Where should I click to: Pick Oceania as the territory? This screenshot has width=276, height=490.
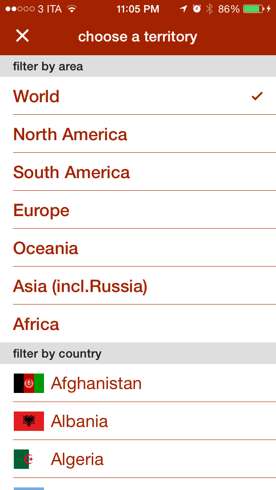(46, 248)
